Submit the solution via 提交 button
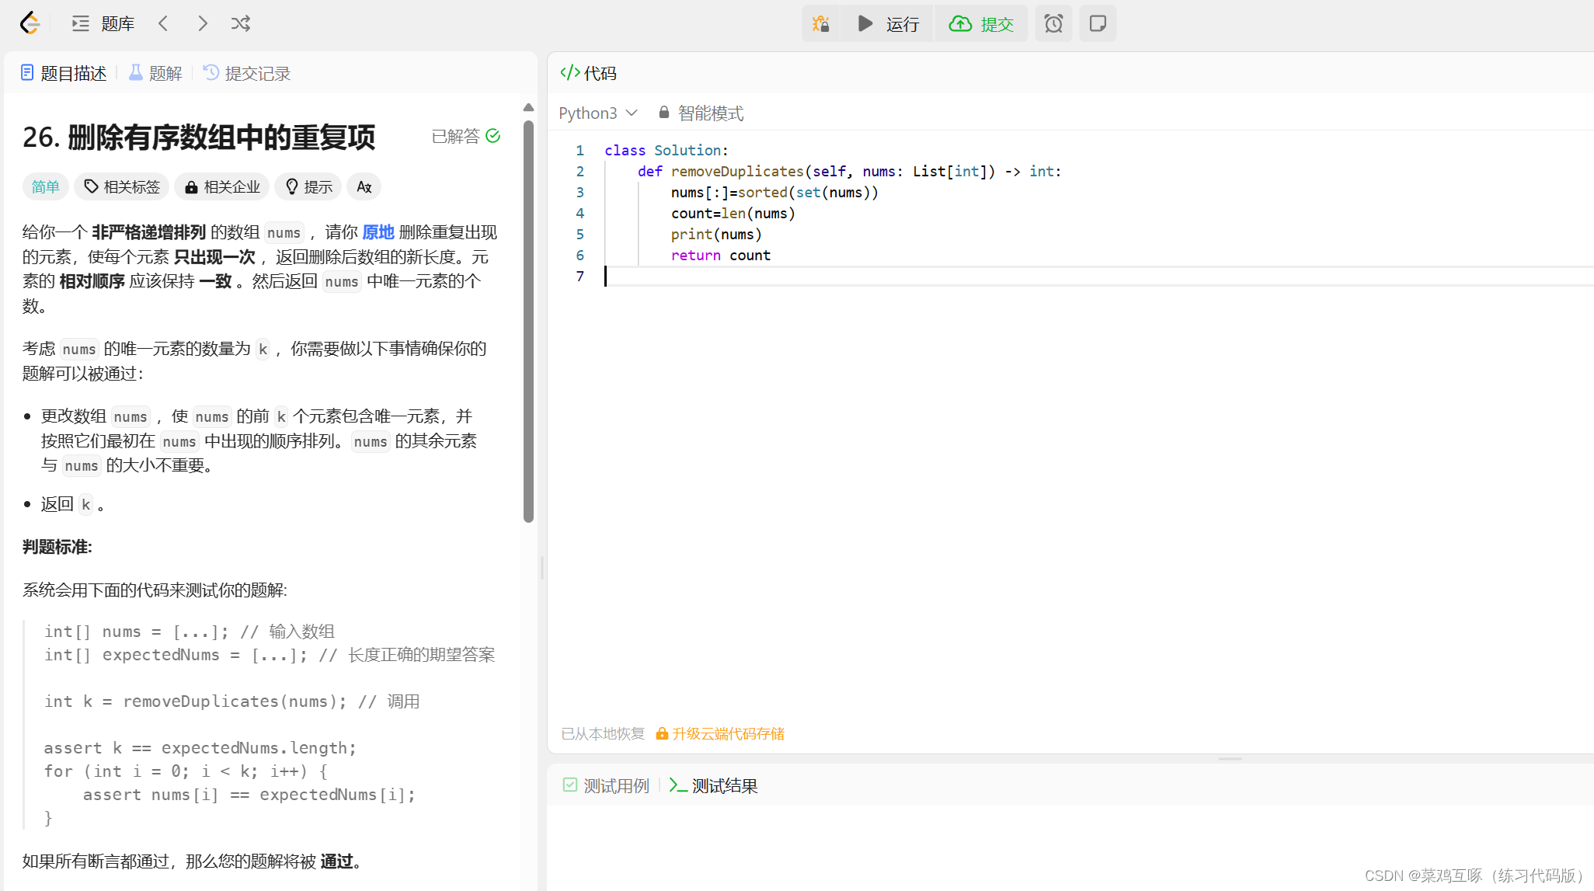1594x891 pixels. (x=981, y=23)
